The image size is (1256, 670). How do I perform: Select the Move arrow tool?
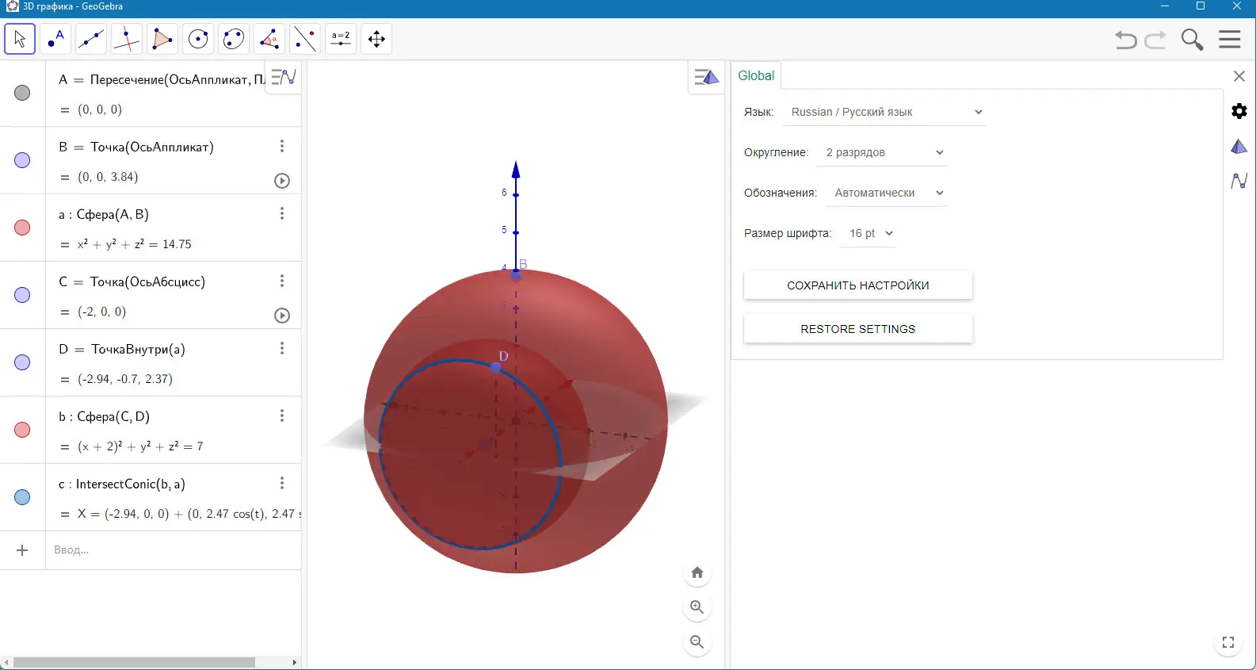click(20, 39)
